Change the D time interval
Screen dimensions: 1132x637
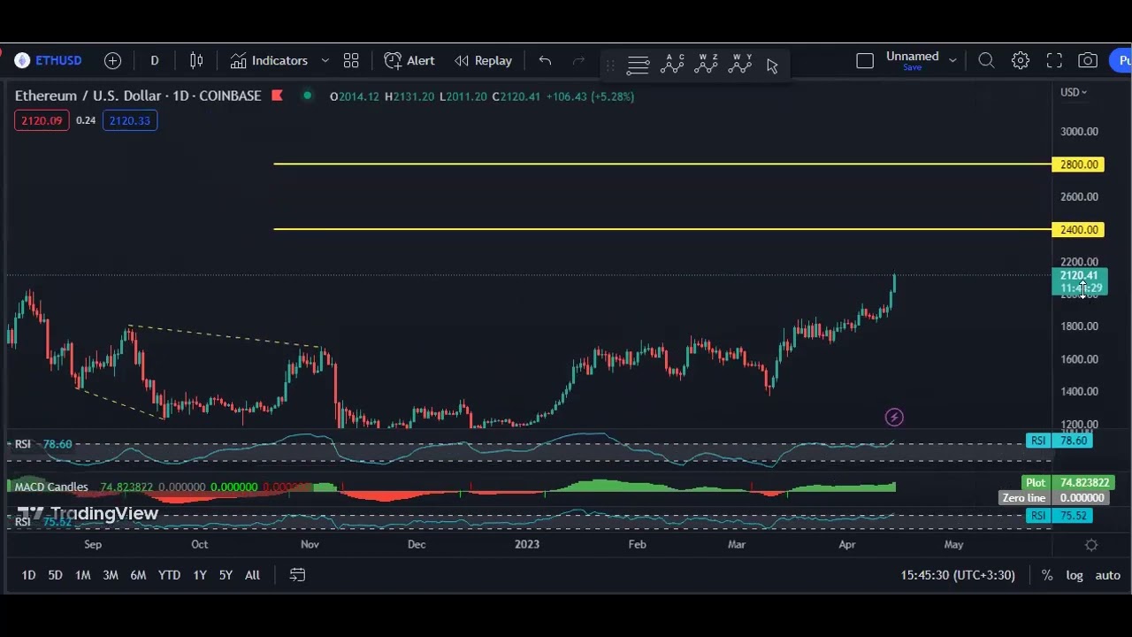pos(155,60)
